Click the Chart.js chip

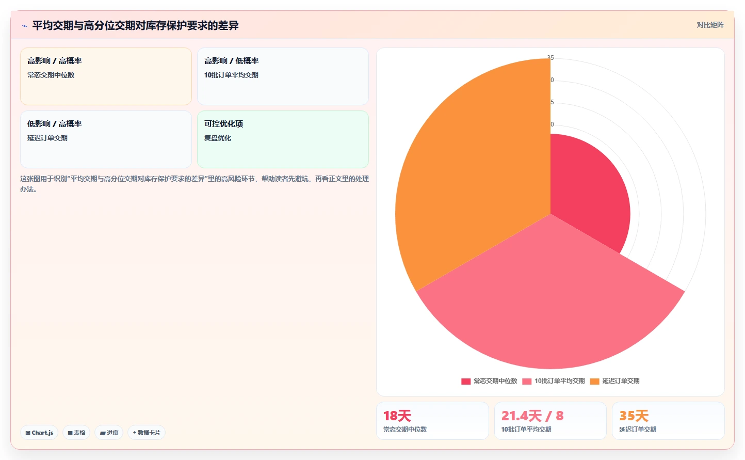pos(39,433)
